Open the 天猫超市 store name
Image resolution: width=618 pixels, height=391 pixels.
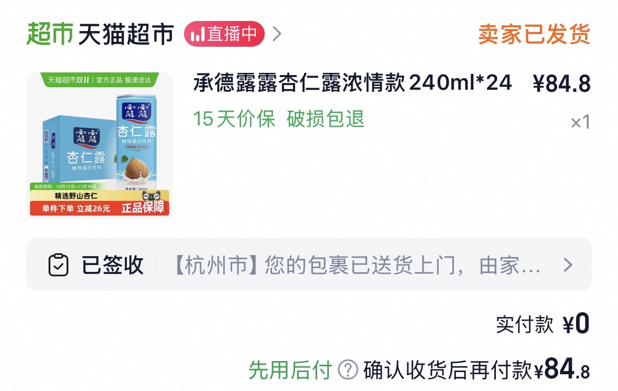(126, 34)
